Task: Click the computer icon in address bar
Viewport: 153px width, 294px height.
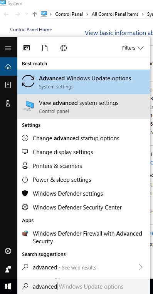Action: coord(44,14)
